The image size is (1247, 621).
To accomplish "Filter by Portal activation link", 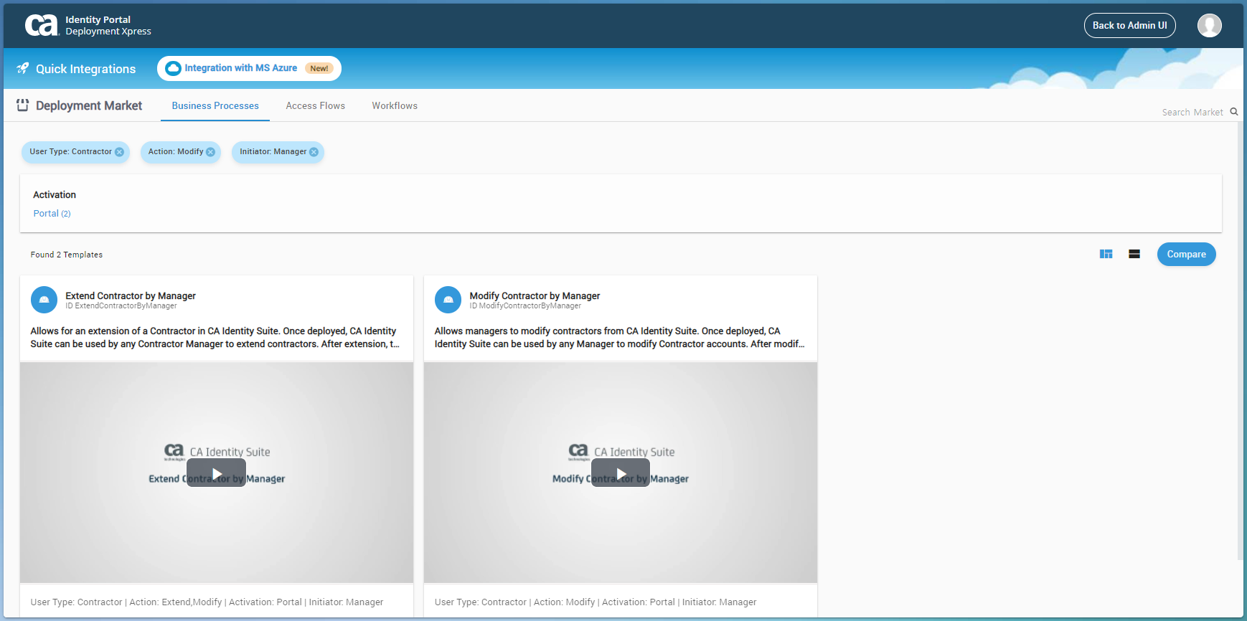I will [x=52, y=214].
